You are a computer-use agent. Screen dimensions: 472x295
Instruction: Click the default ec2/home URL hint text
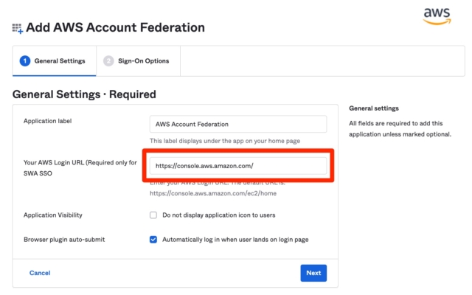tap(213, 193)
